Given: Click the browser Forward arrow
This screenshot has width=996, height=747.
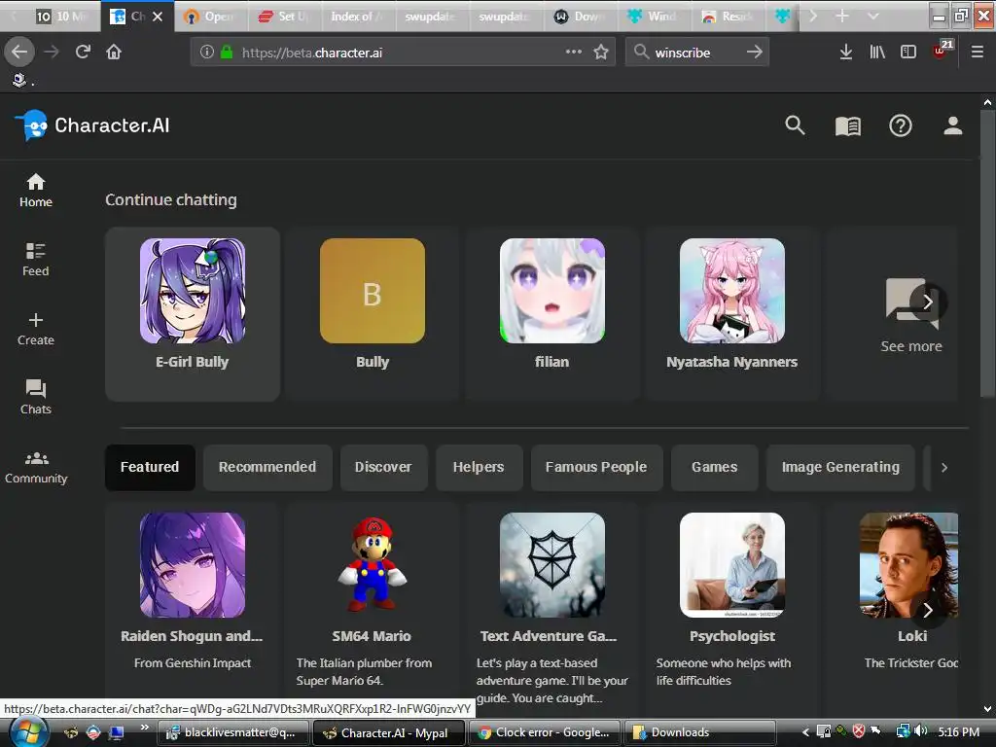Looking at the screenshot, I should 52,52.
